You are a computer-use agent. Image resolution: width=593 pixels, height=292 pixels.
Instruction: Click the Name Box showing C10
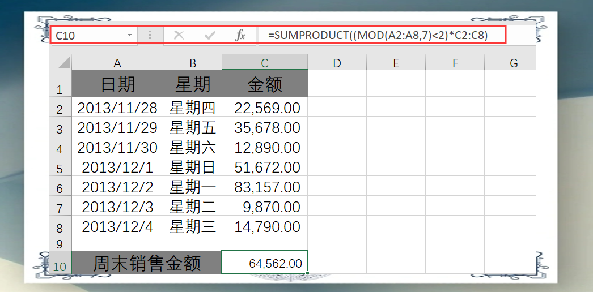pyautogui.click(x=94, y=36)
